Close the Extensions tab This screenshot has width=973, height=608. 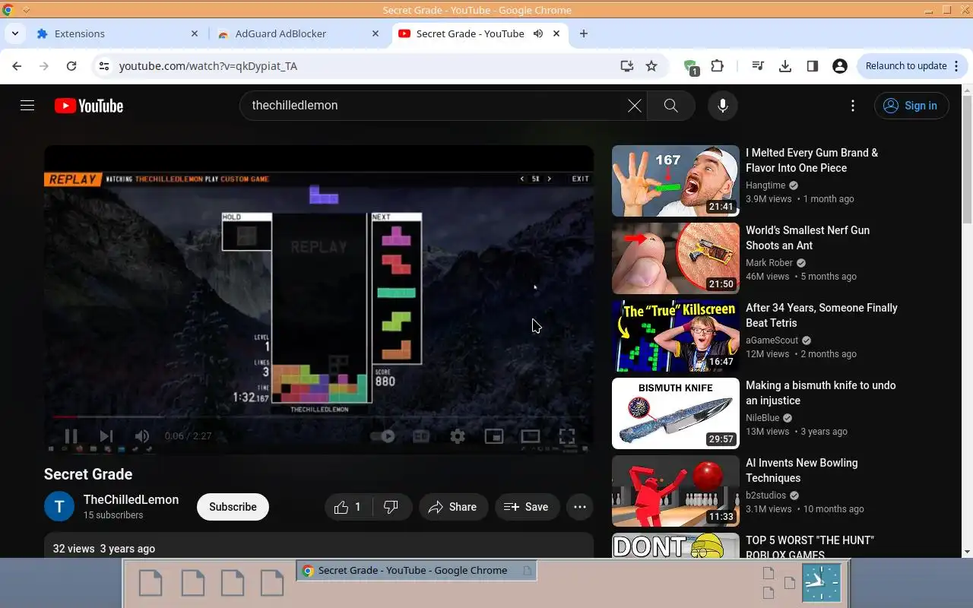point(194,33)
